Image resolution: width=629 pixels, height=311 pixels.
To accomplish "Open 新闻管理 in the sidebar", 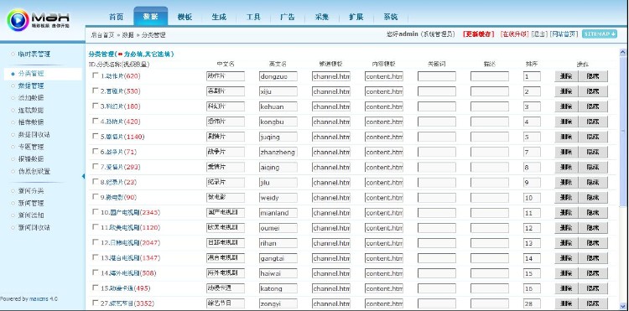I will pyautogui.click(x=31, y=203).
